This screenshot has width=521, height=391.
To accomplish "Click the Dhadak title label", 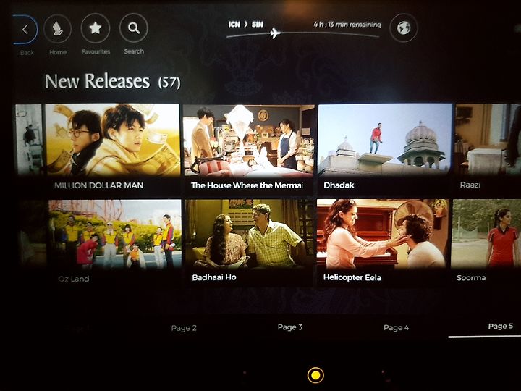I will coord(339,185).
